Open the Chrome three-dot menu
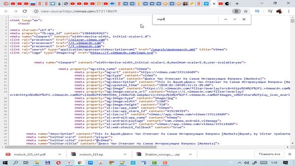Viewport: 295px width, 166px height. coord(289,11)
